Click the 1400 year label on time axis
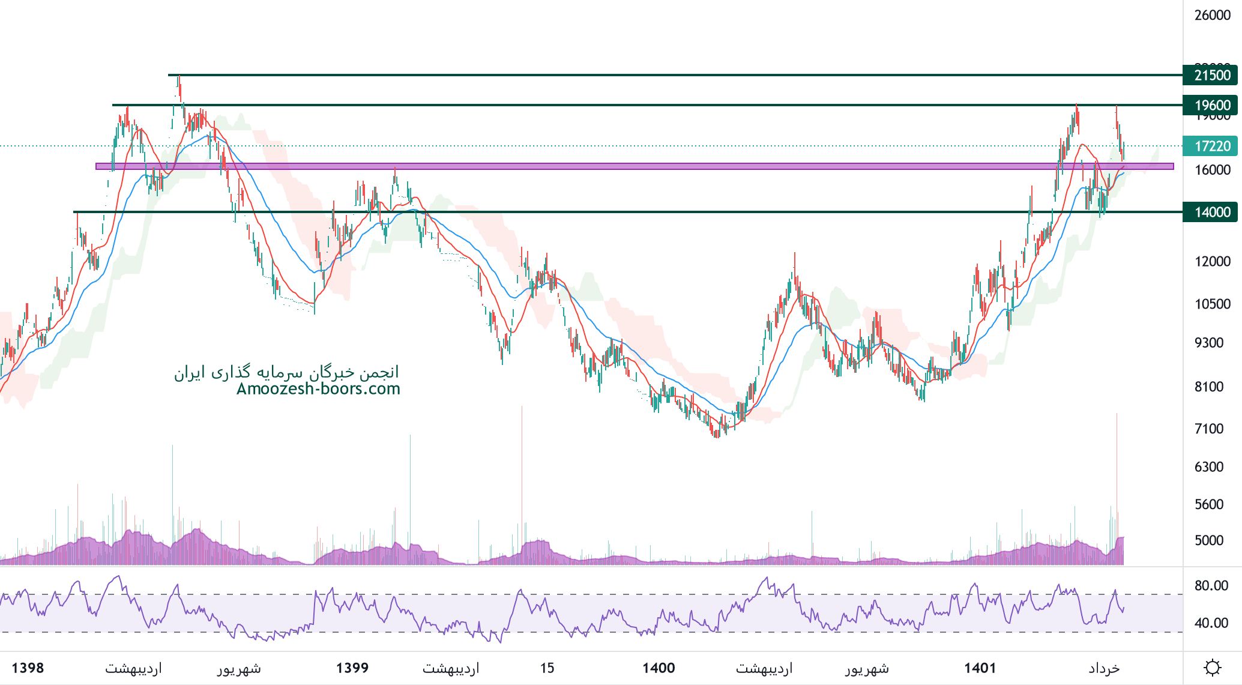1242x685 pixels. pos(659,668)
